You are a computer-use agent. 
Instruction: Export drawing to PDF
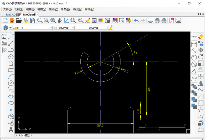point(171,20)
